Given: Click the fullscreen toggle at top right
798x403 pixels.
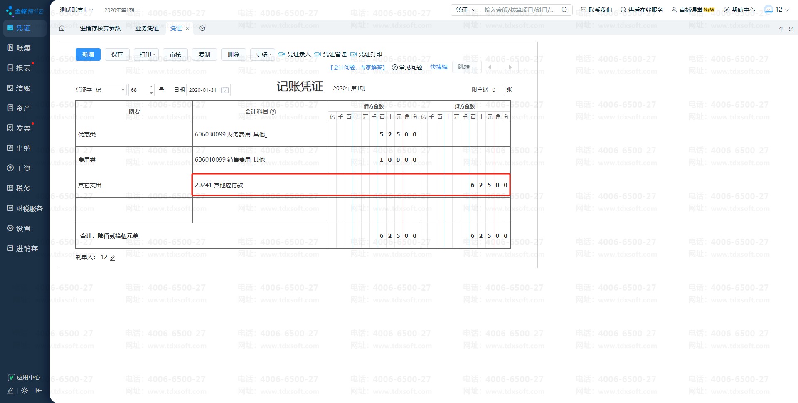Looking at the screenshot, I should 791,29.
